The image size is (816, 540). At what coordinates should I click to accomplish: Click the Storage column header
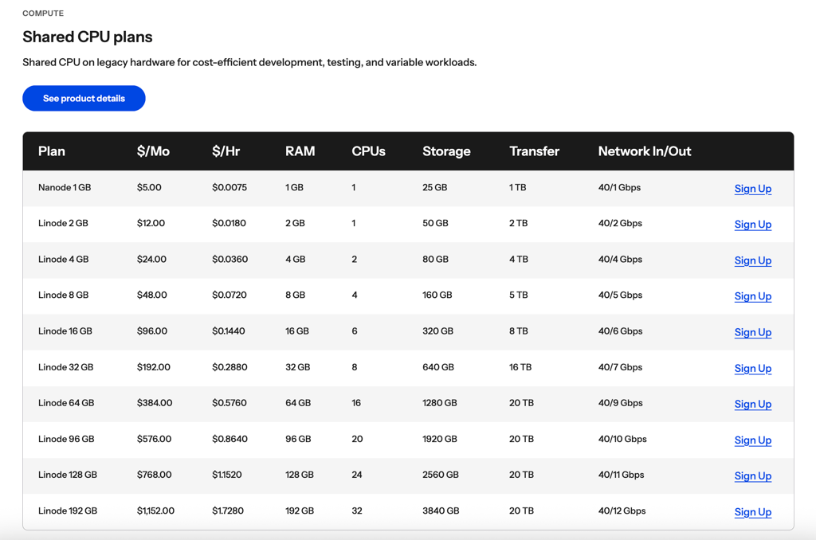[x=446, y=151]
